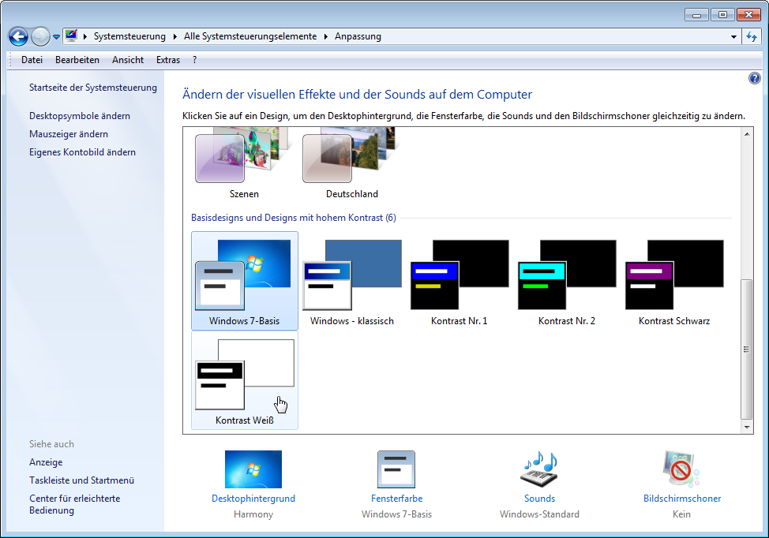Select the Kontrast Nr. 2 theme
This screenshot has height=538, width=769.
(x=566, y=281)
